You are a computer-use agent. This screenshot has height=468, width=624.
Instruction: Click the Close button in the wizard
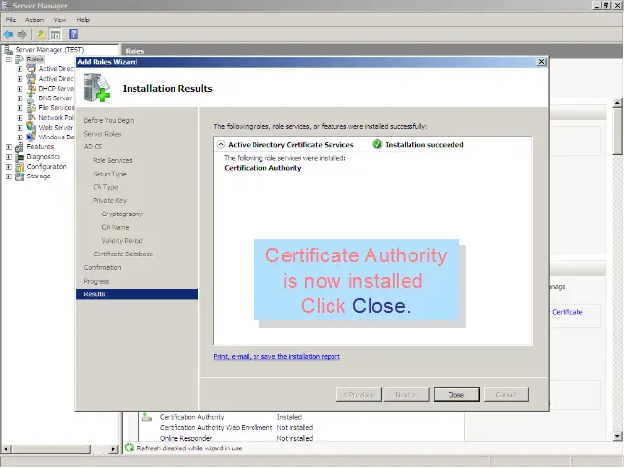coord(456,394)
